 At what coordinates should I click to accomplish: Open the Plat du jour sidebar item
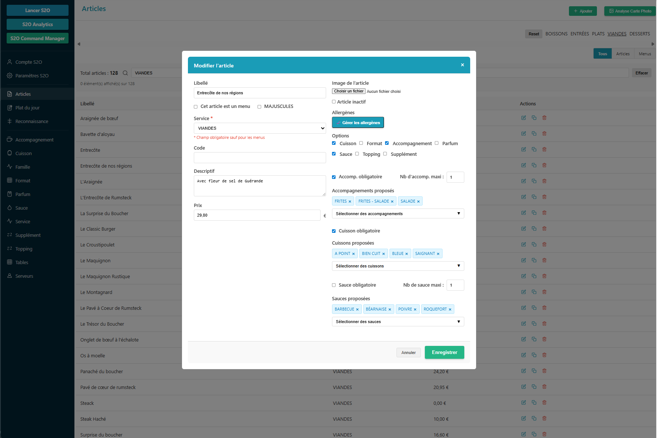[x=27, y=108]
